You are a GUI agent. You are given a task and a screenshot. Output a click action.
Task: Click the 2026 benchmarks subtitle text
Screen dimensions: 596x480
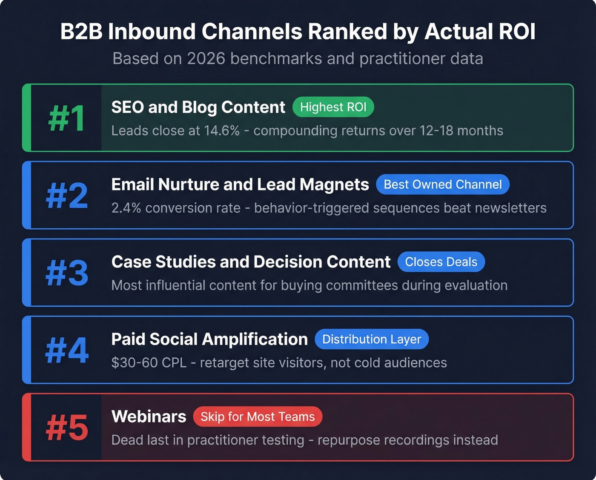click(x=298, y=58)
